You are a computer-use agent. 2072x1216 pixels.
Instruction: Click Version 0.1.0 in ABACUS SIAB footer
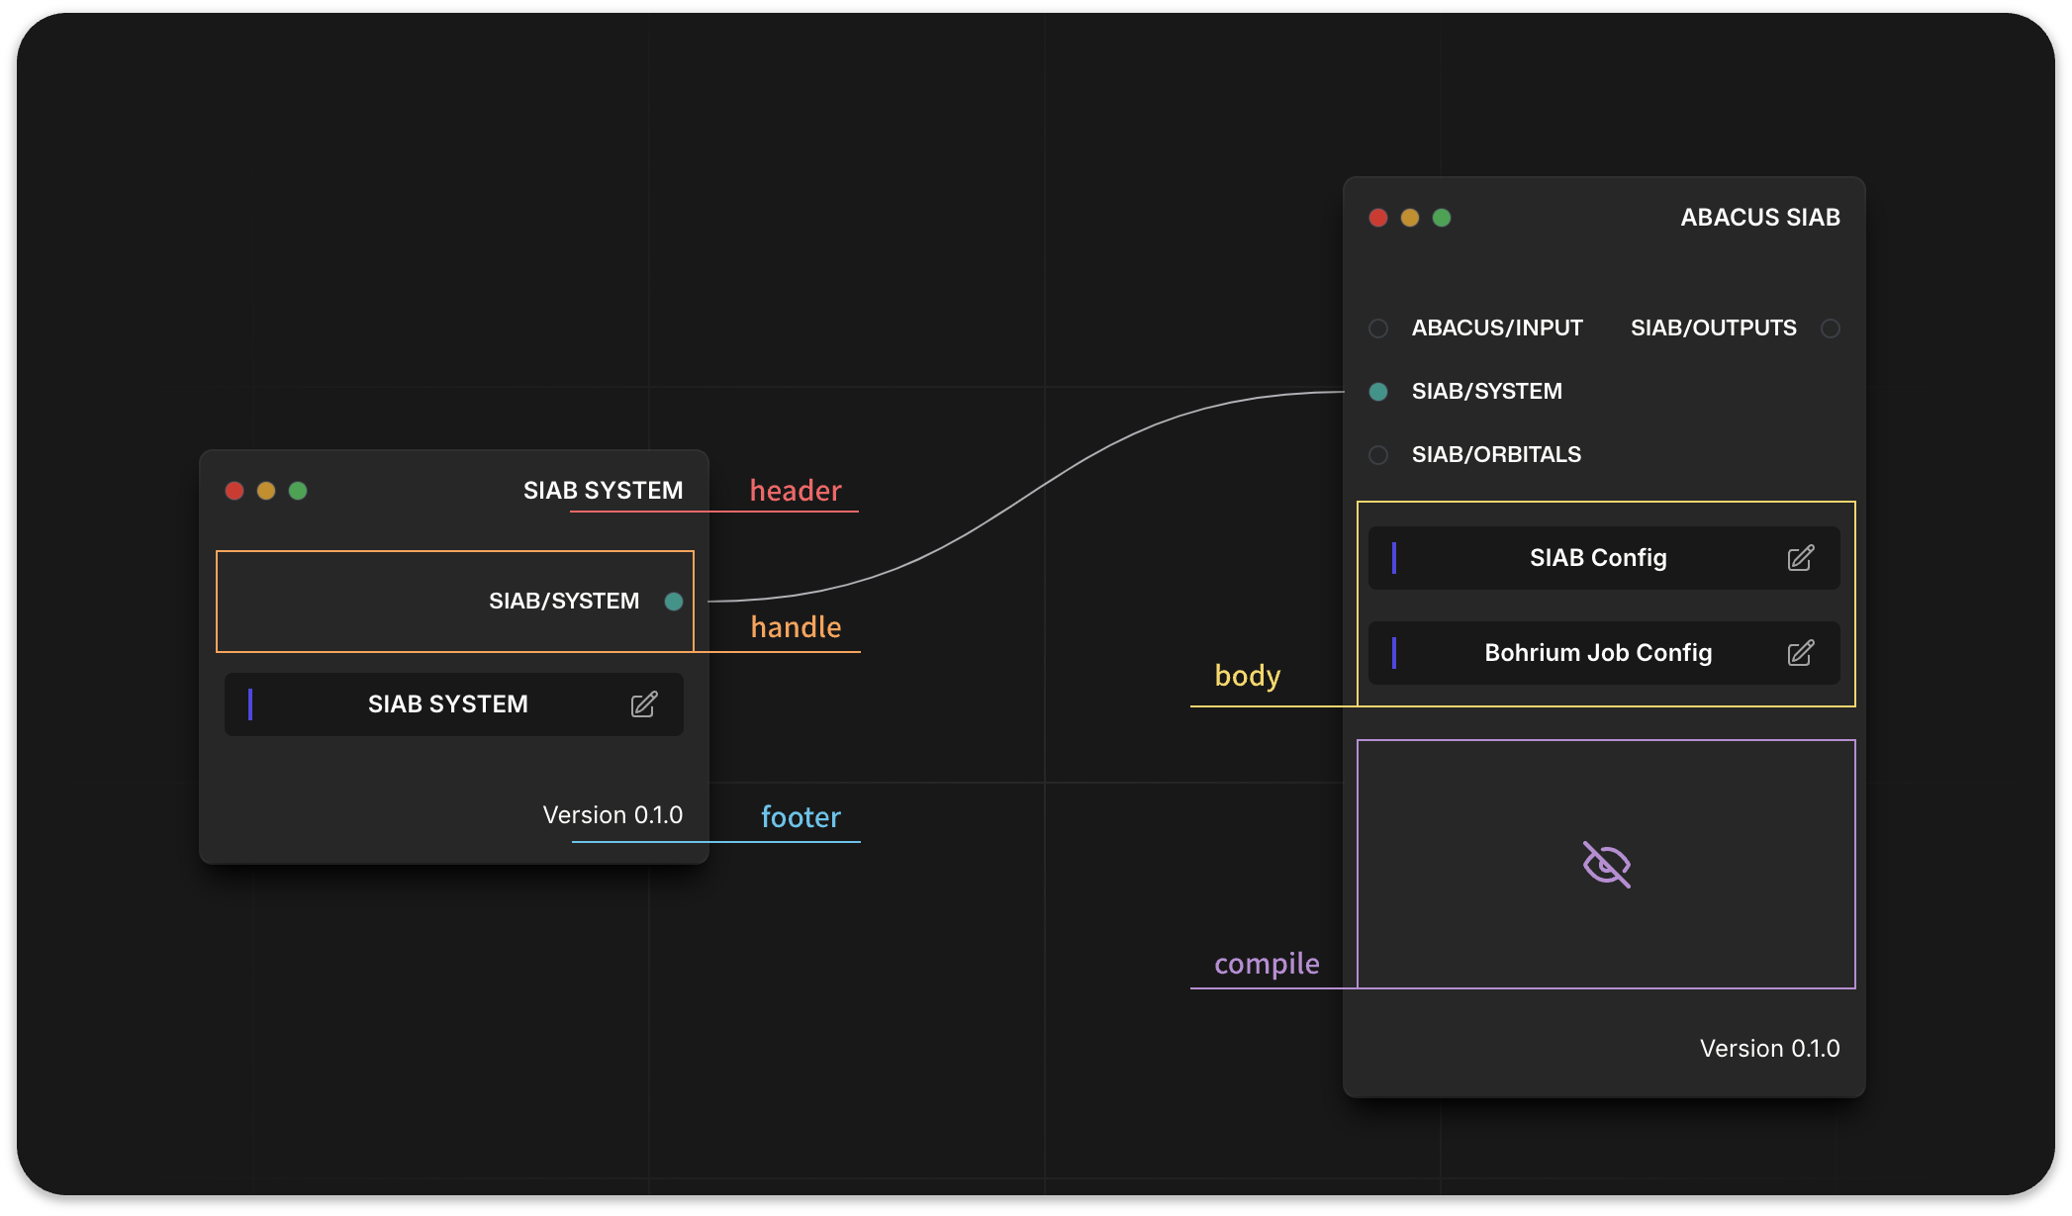pyautogui.click(x=1768, y=1049)
